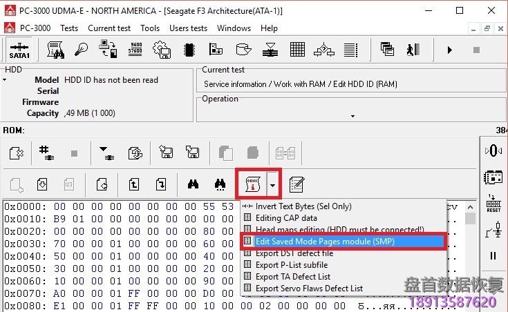Screen dimensions: 508x312
Task: Click the notepad with pencil edit icon
Action: click(297, 184)
